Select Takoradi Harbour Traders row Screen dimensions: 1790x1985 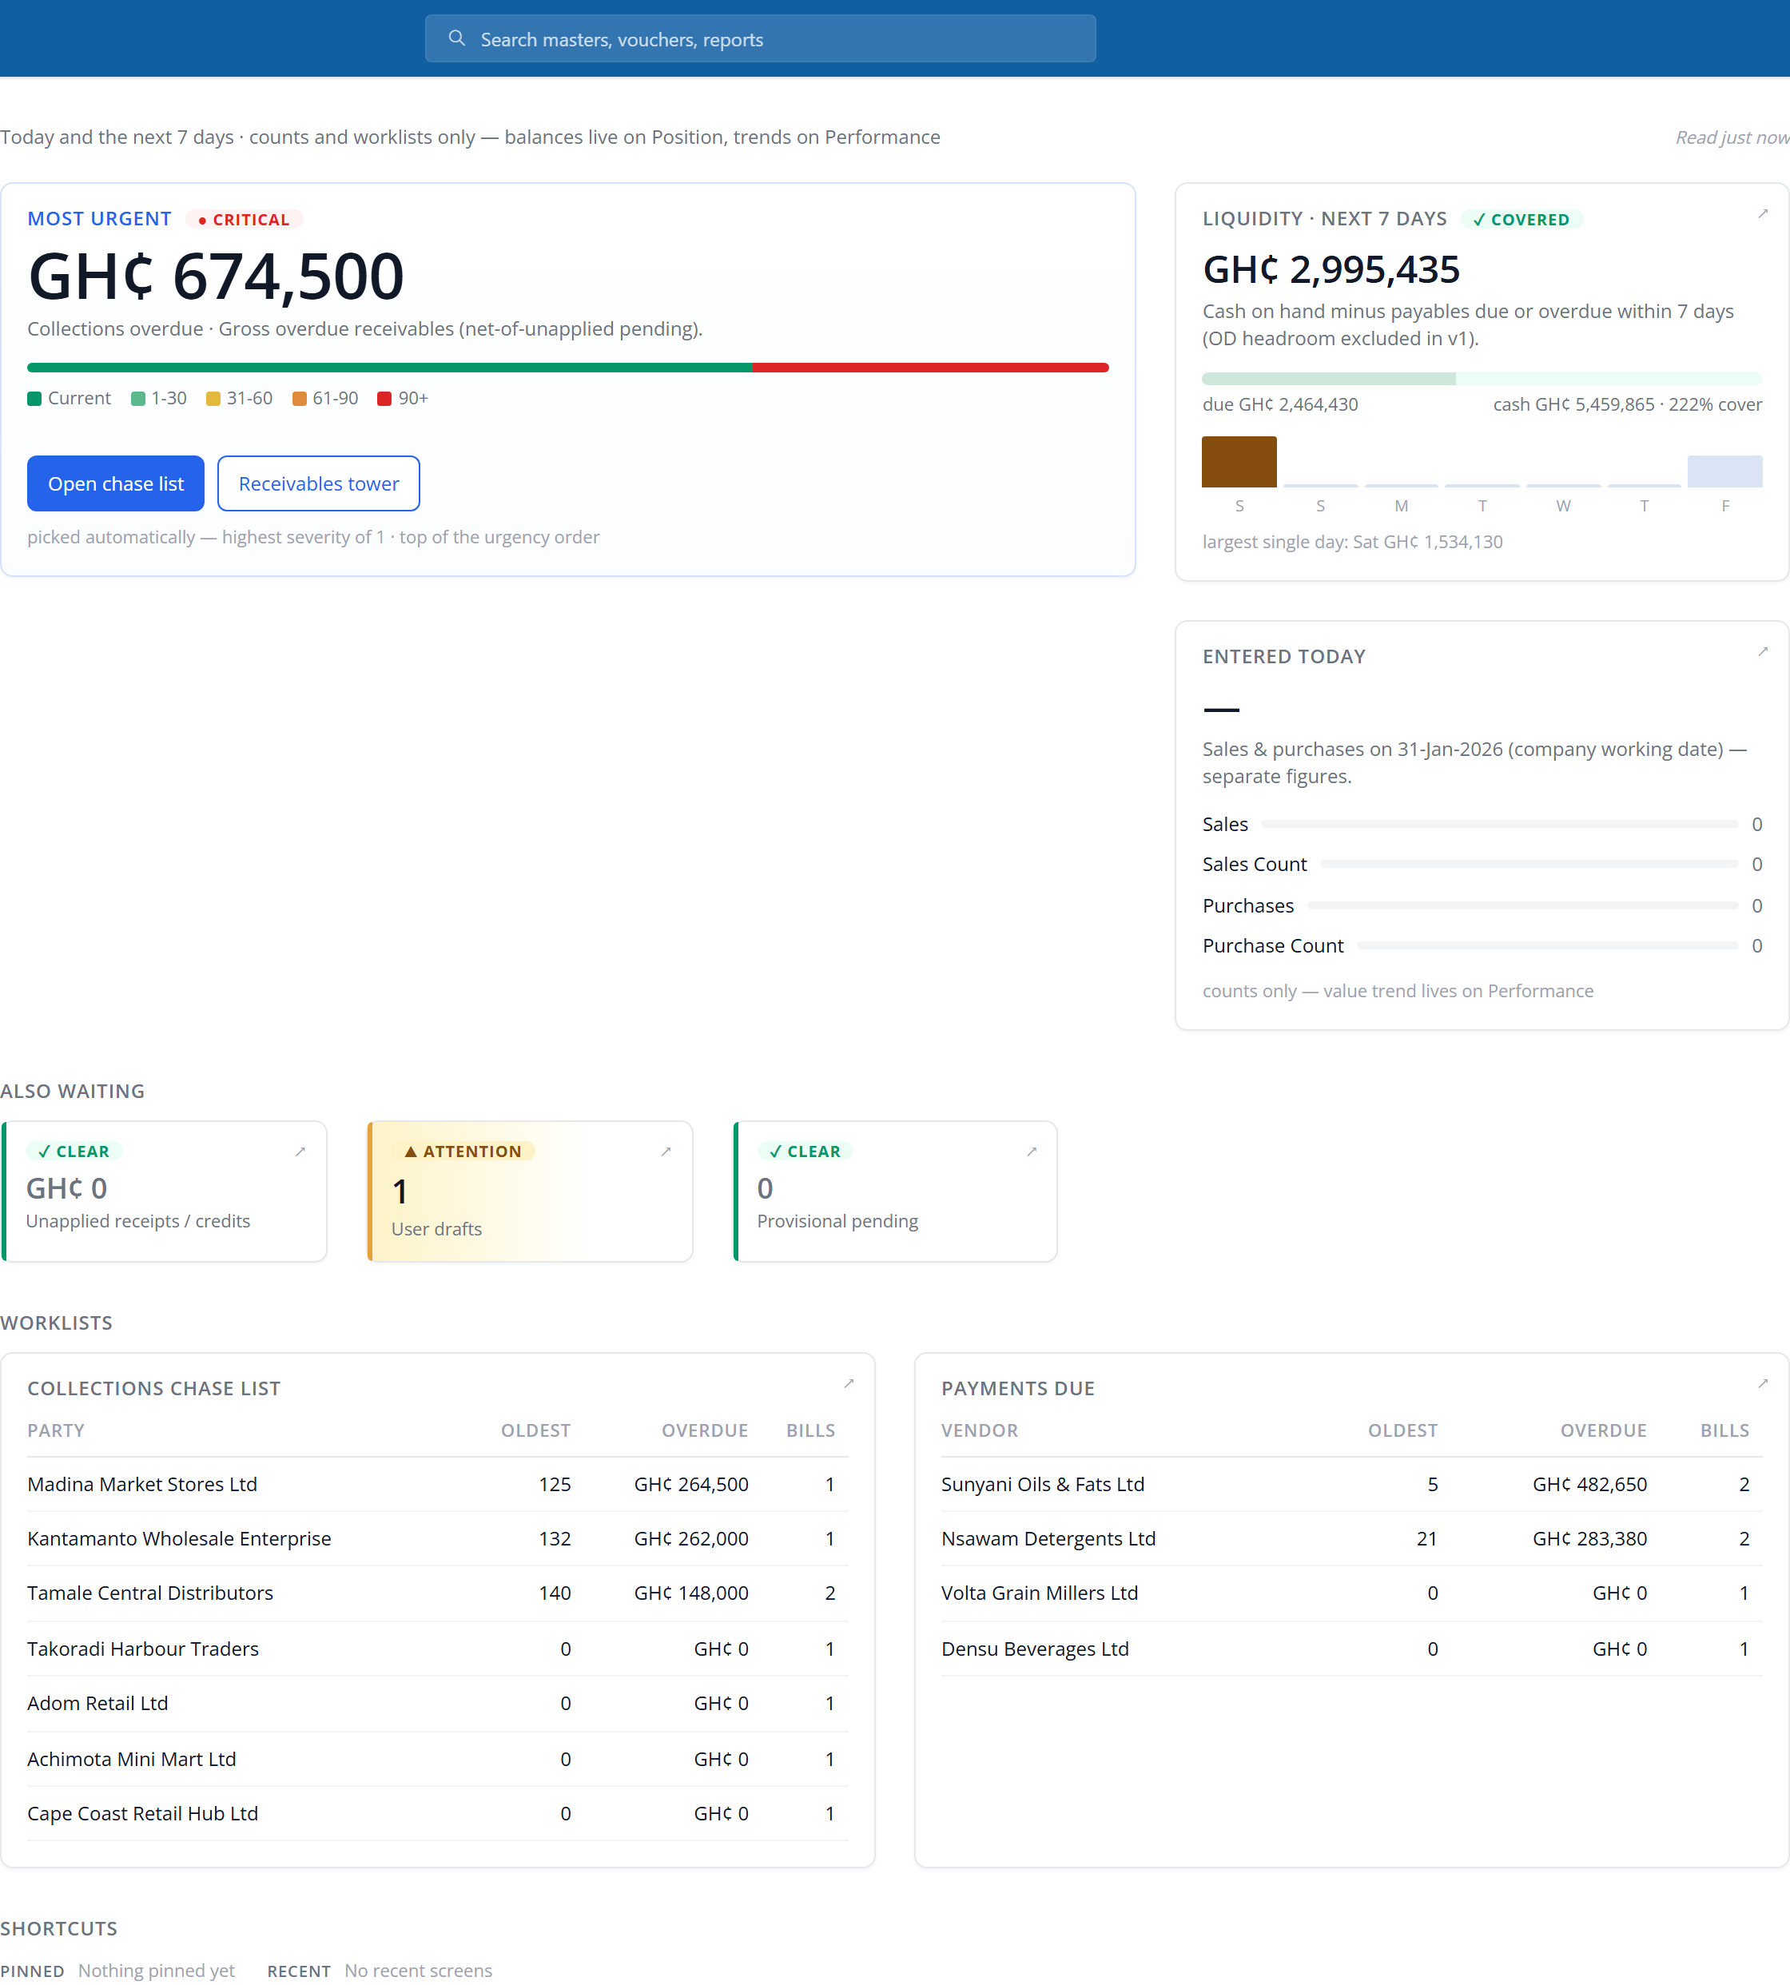[x=438, y=1648]
